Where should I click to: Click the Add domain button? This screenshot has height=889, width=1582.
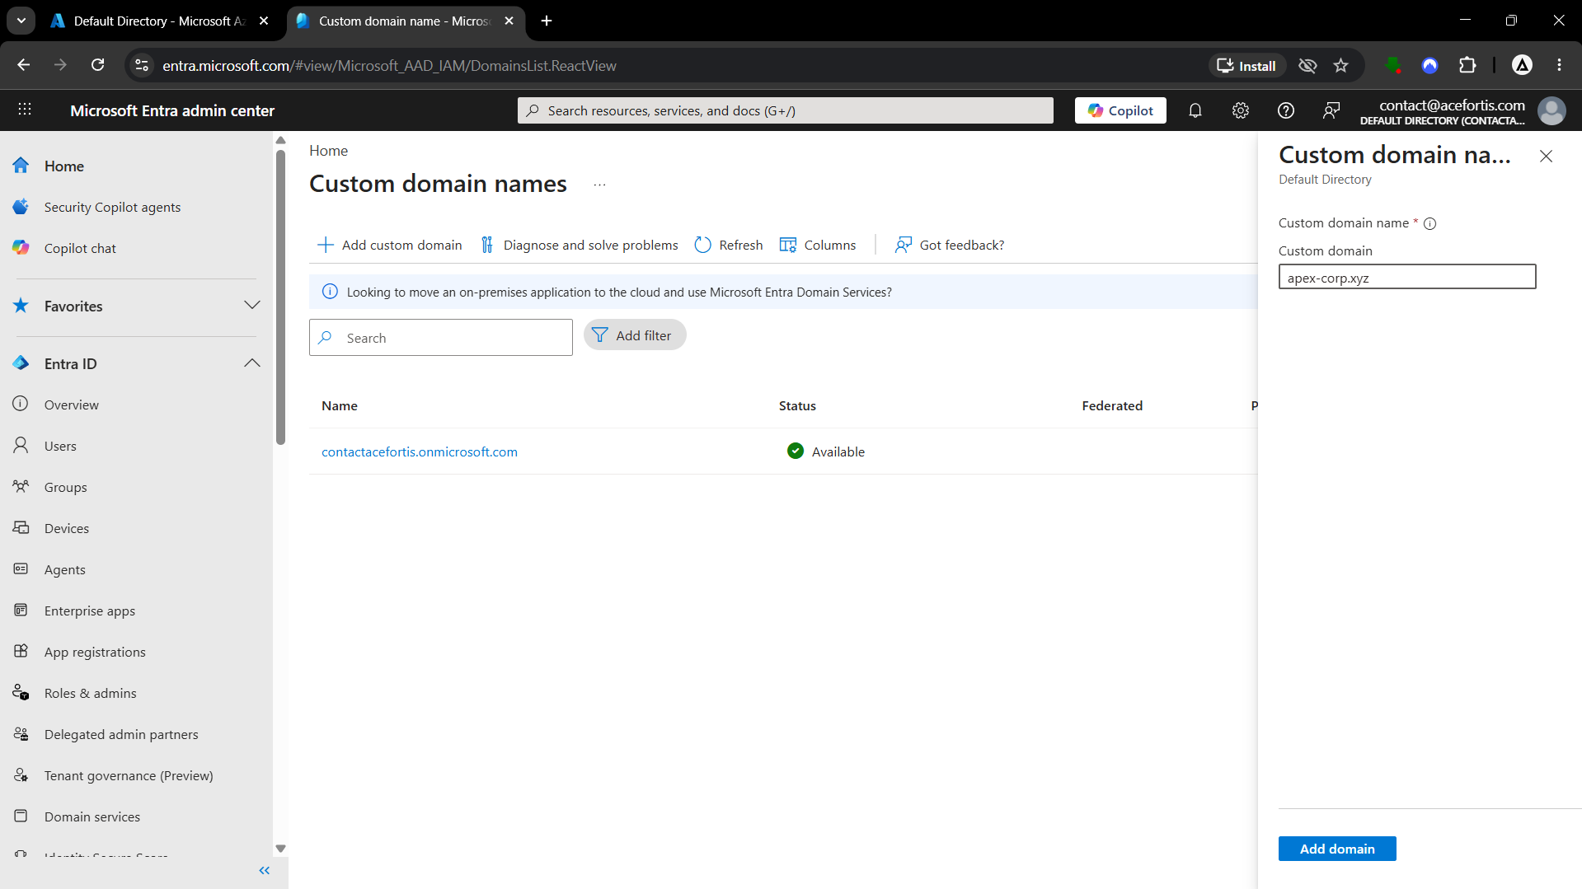coord(1337,849)
